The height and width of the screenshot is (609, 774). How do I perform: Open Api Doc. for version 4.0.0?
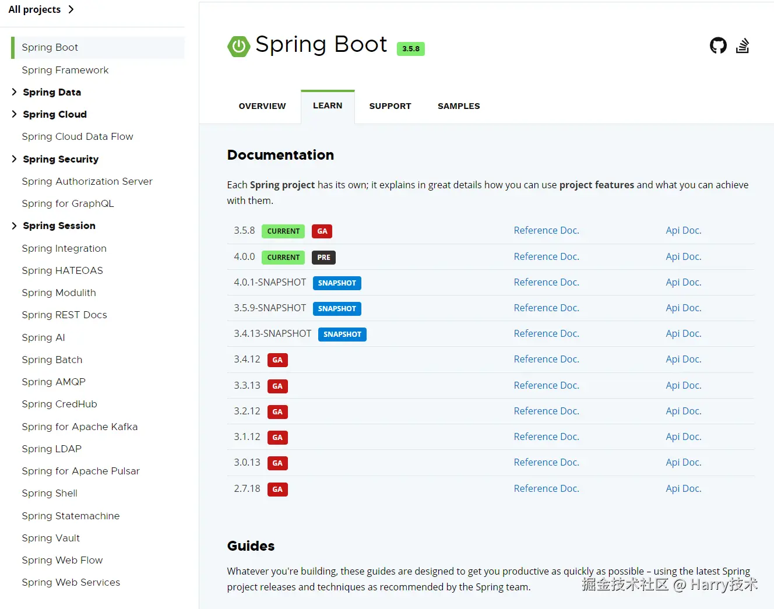tap(683, 257)
